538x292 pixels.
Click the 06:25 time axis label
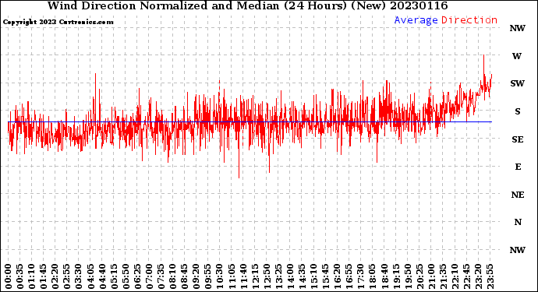click(137, 277)
